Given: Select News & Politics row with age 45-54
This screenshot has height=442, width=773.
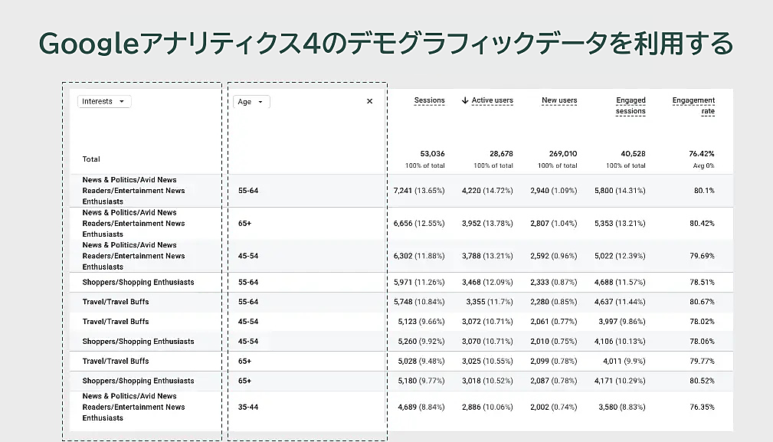Looking at the screenshot, I should coord(401,256).
